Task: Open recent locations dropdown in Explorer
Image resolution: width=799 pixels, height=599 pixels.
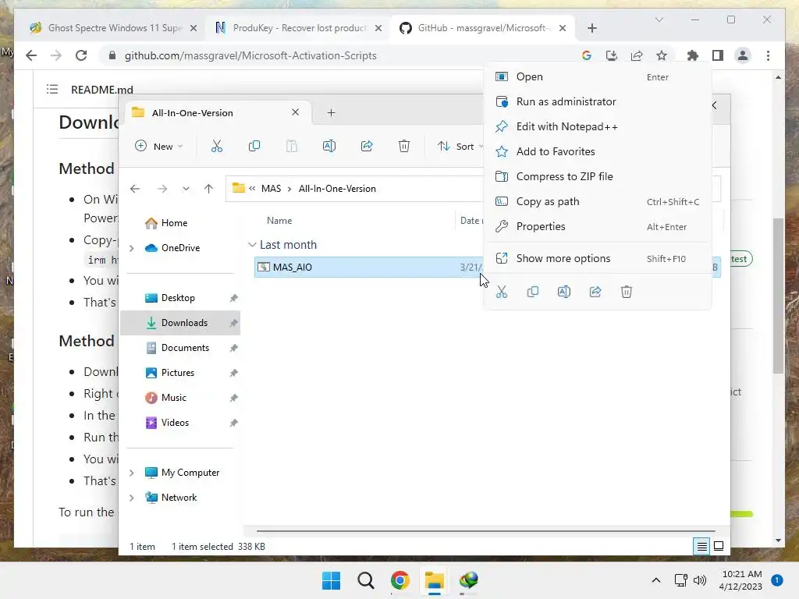Action: click(186, 189)
